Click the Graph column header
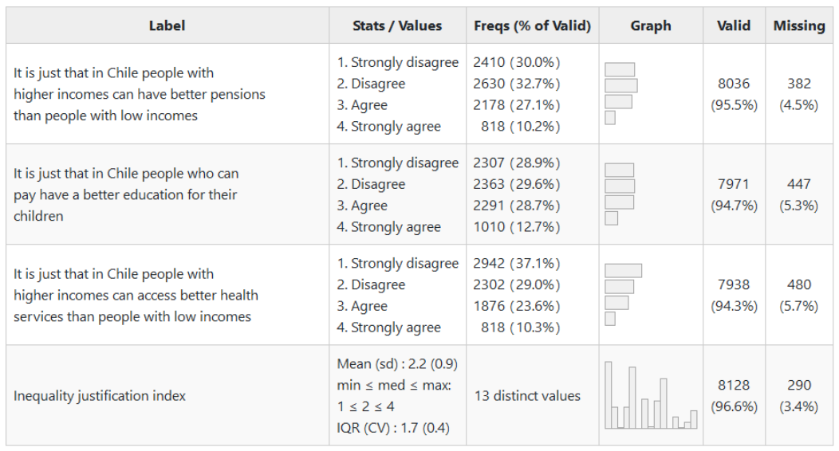The image size is (839, 451). [x=651, y=25]
